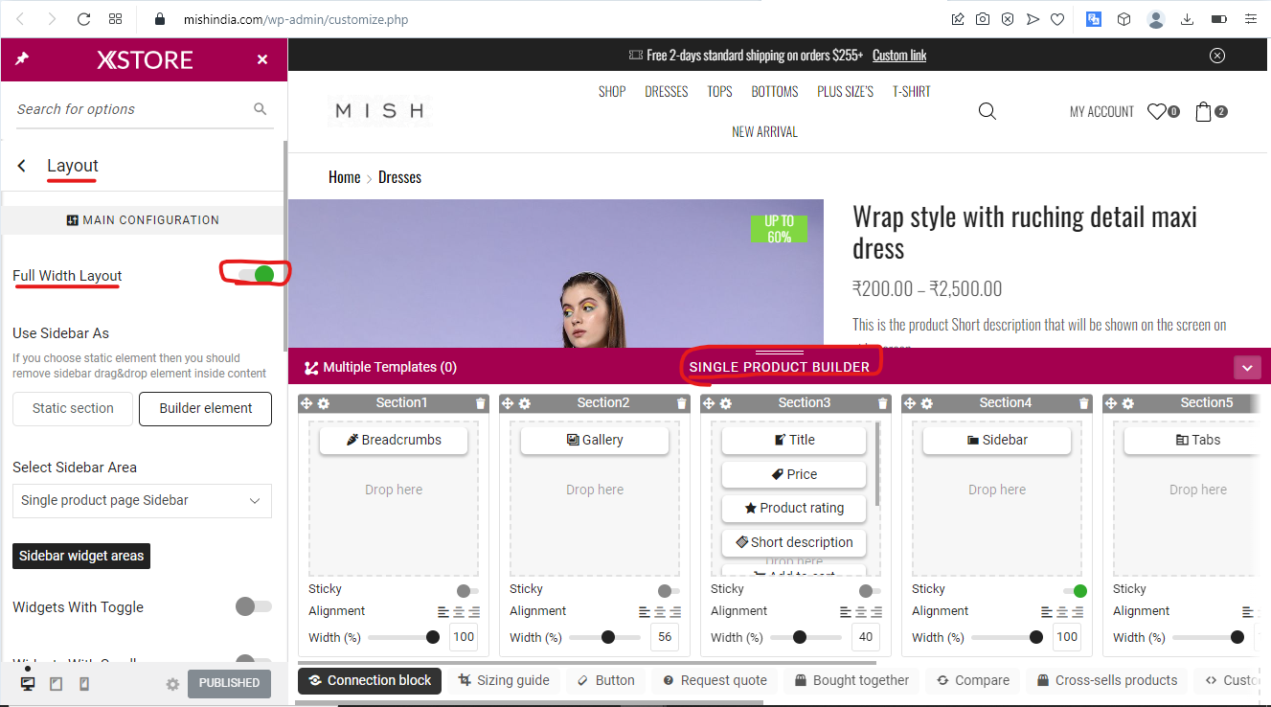Delete Section4 with its trash icon
The height and width of the screenshot is (707, 1271).
coord(1083,403)
